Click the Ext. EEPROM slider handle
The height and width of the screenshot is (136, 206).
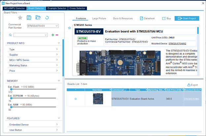click(x=11, y=98)
